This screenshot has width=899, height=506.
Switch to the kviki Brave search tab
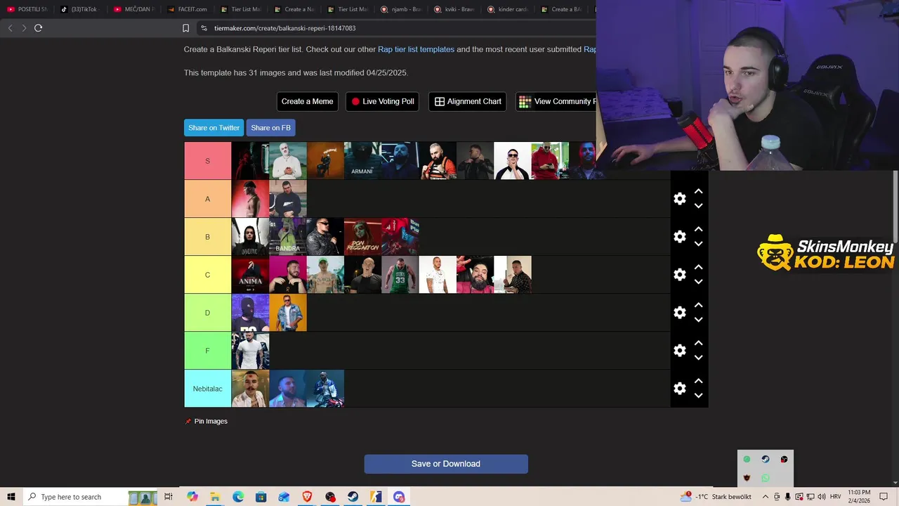[454, 9]
